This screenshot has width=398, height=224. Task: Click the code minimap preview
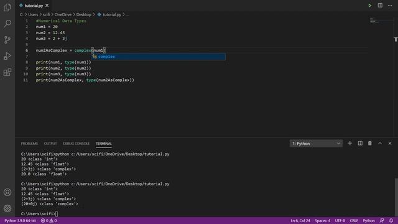point(374,21)
